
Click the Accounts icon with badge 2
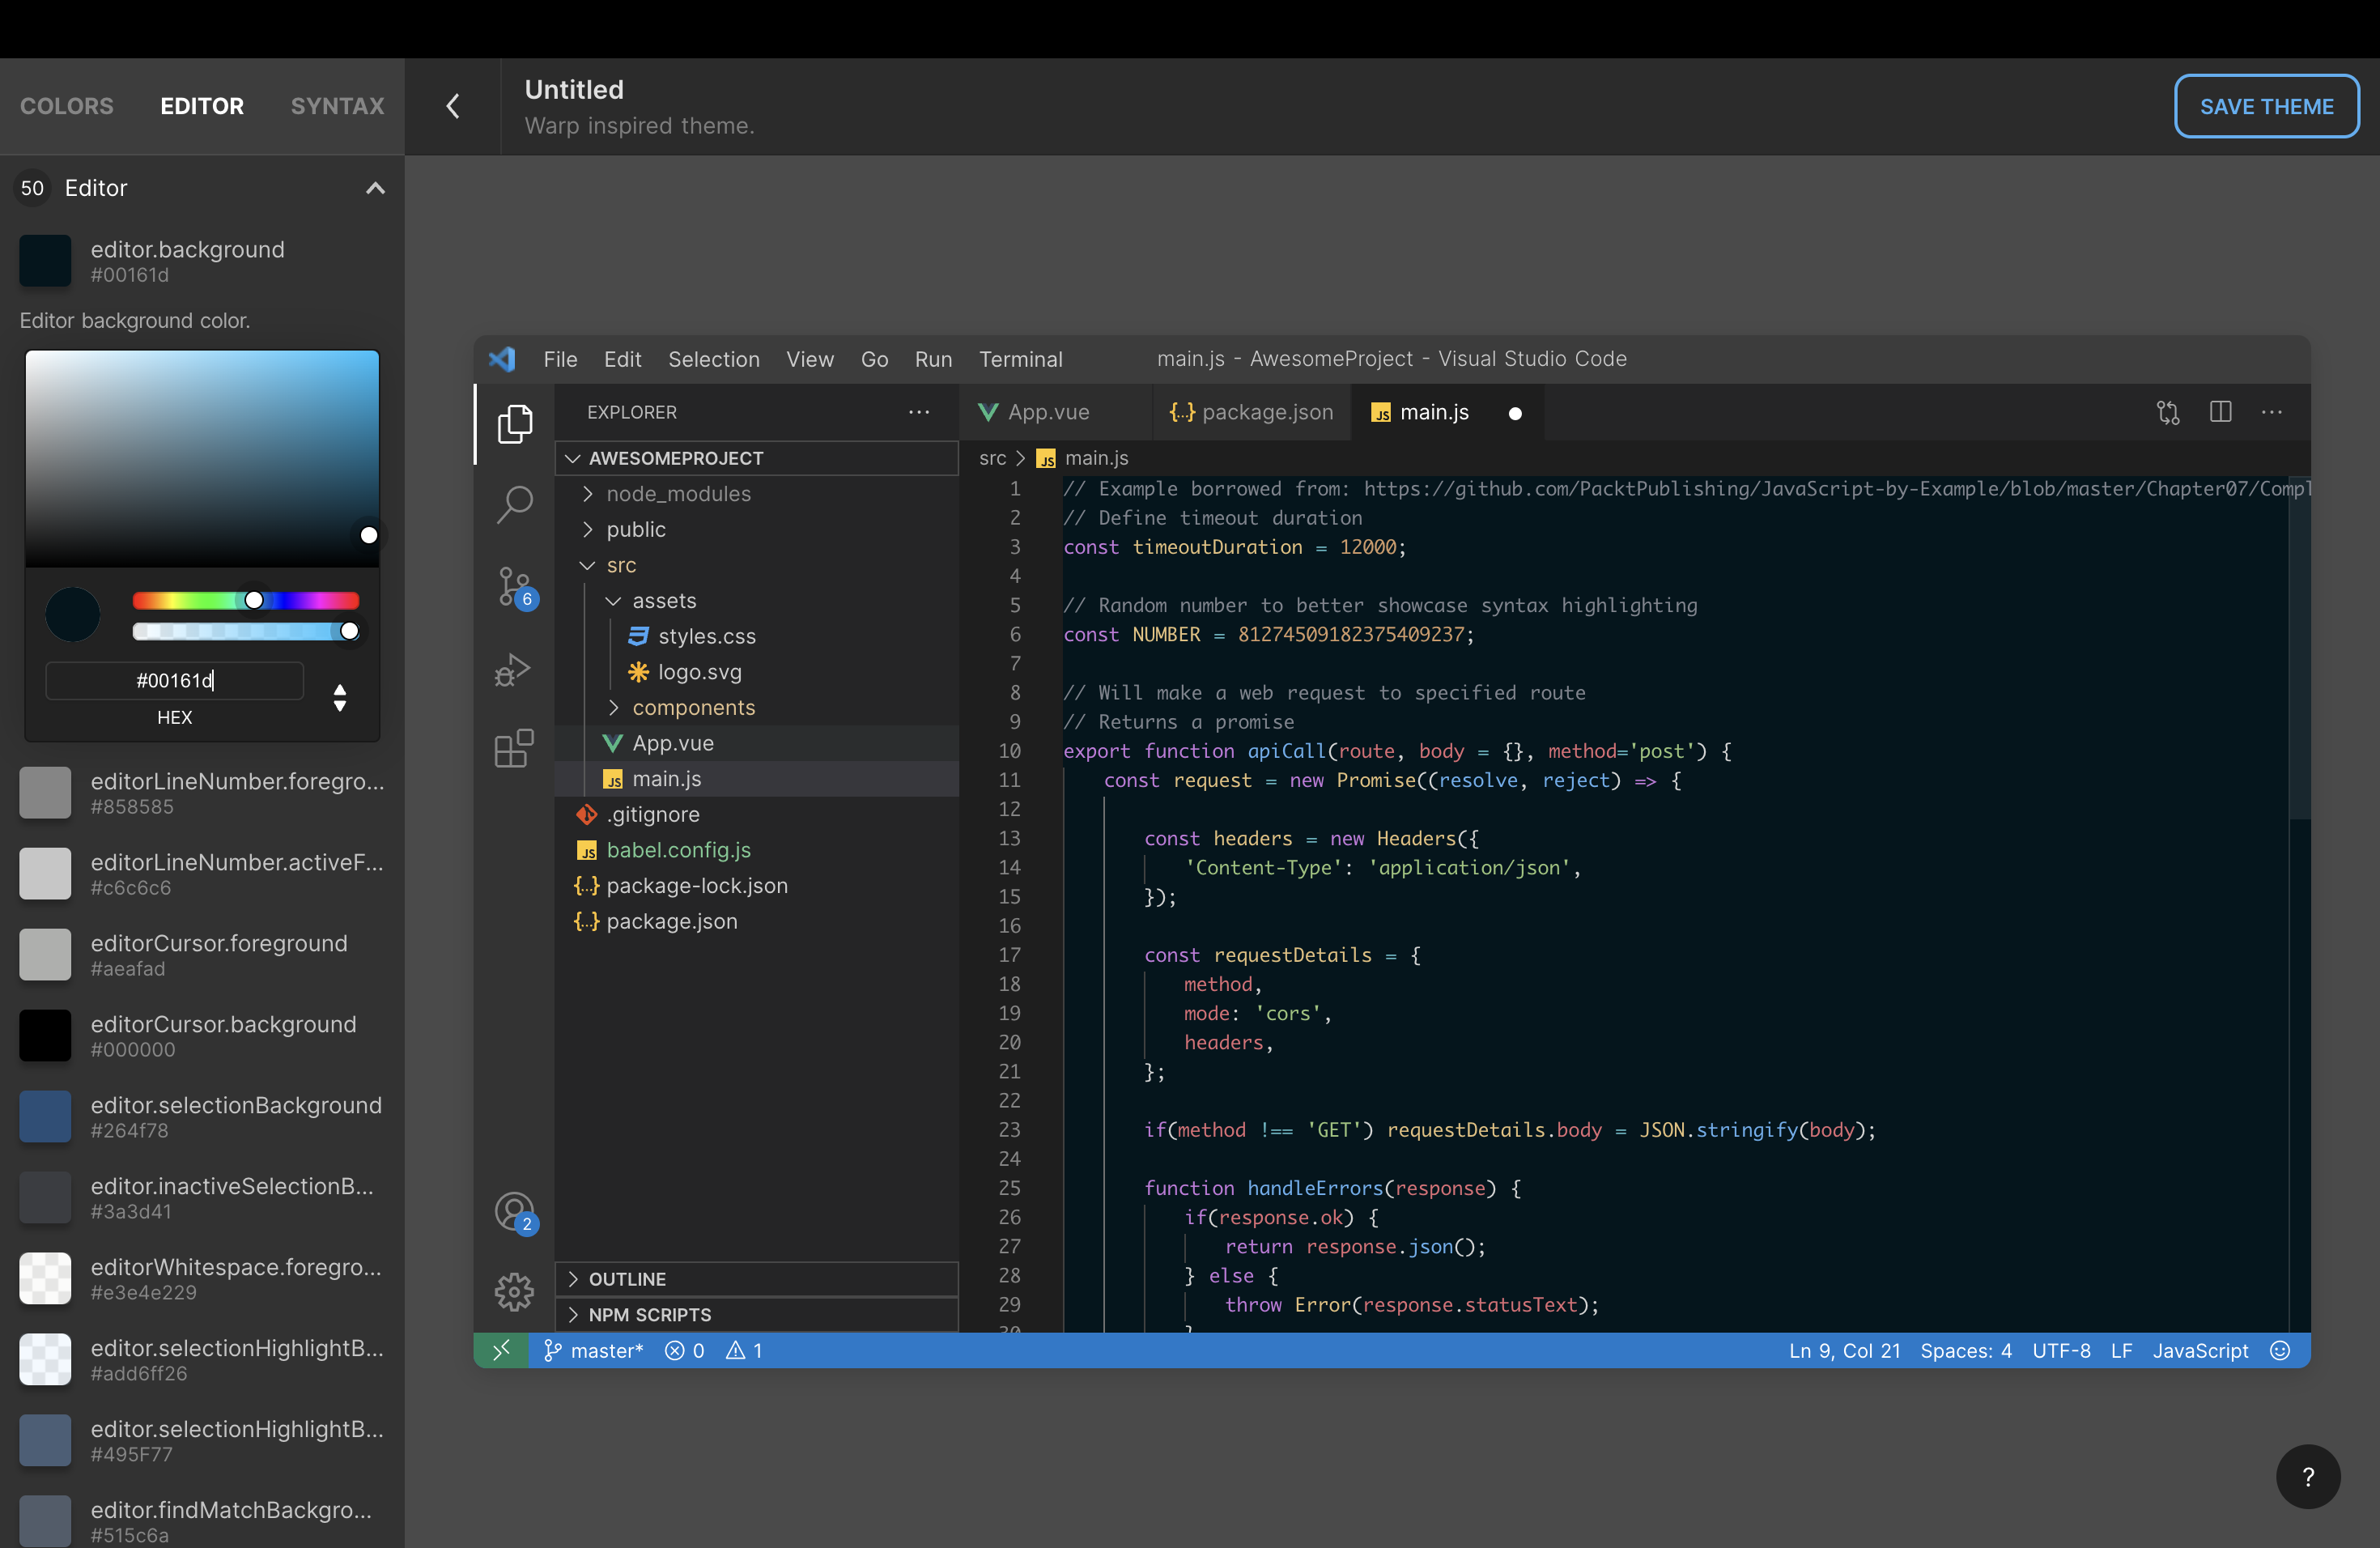[514, 1212]
